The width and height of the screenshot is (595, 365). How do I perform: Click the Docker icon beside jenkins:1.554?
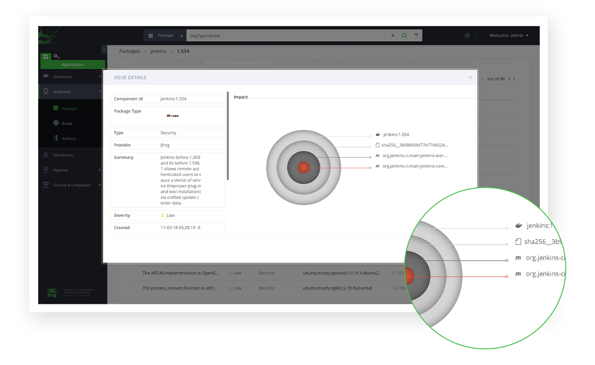[x=378, y=135]
